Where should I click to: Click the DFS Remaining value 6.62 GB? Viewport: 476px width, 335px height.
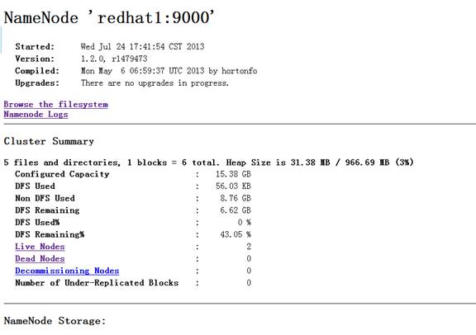click(236, 210)
